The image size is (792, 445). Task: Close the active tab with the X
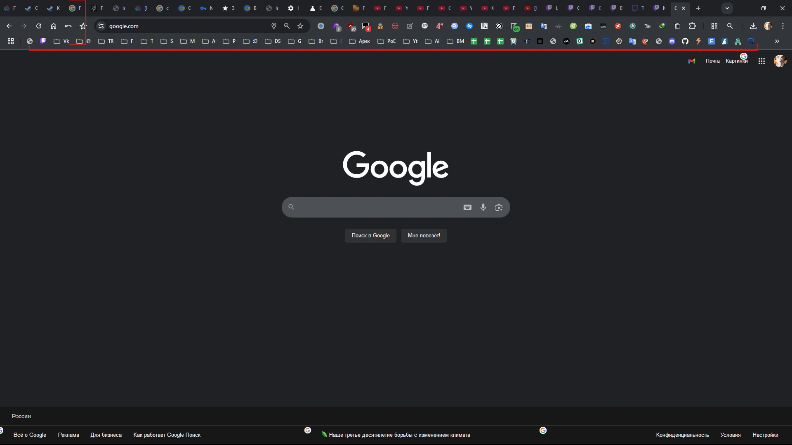684,8
